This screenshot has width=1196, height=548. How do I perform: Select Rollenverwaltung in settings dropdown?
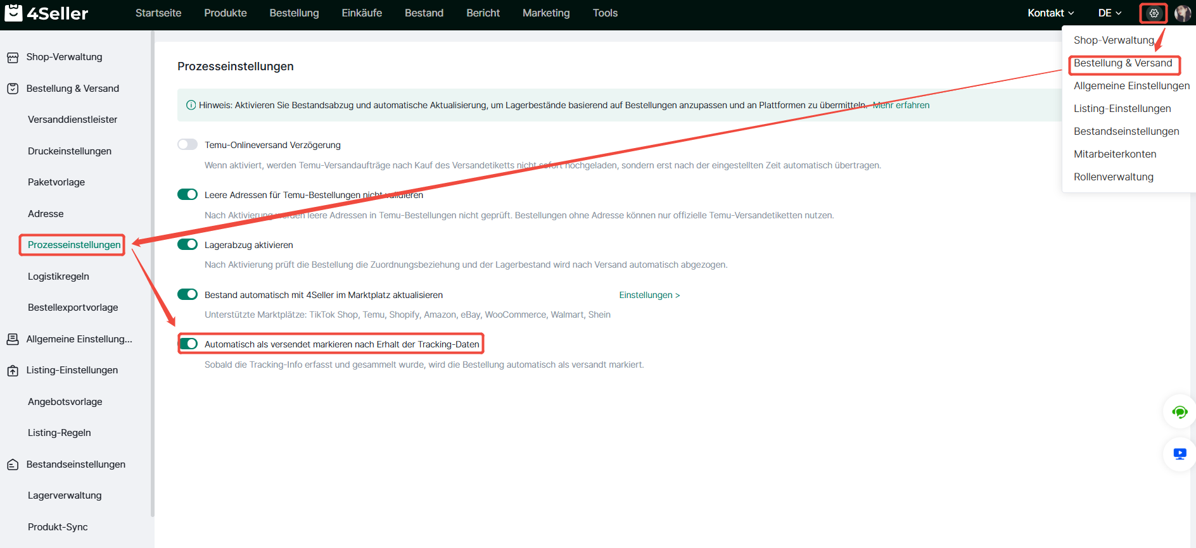pos(1113,177)
